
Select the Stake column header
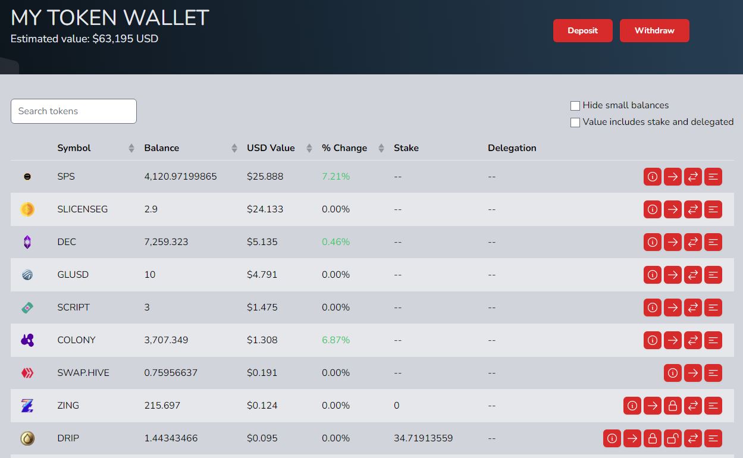click(x=406, y=148)
